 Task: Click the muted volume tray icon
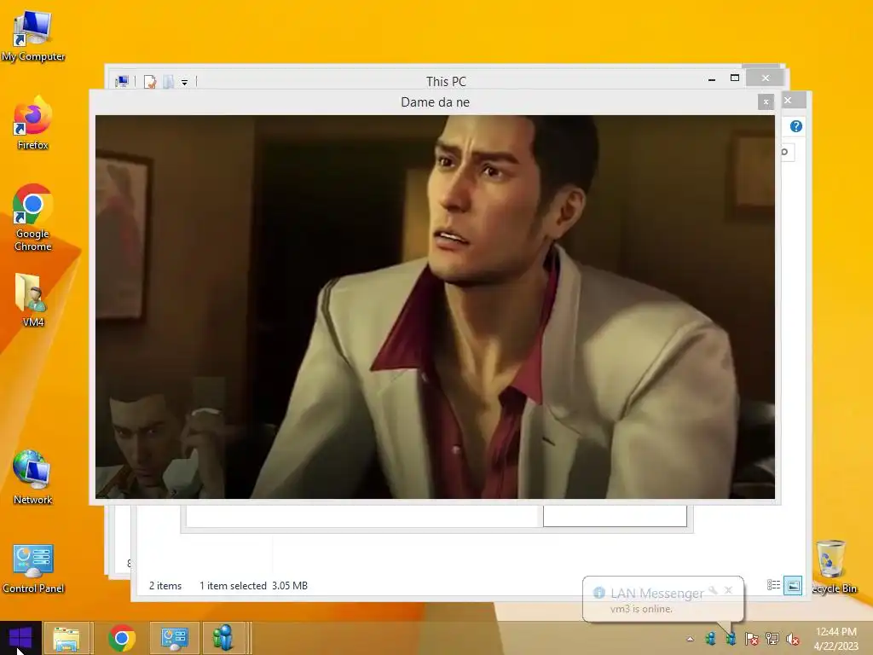(793, 639)
